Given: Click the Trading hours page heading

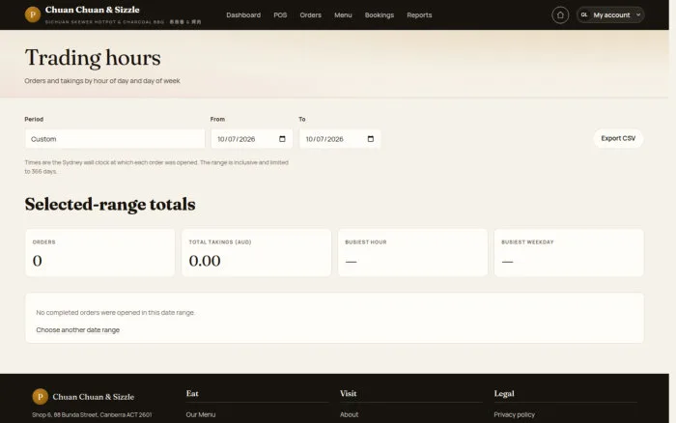Looking at the screenshot, I should 93,58.
